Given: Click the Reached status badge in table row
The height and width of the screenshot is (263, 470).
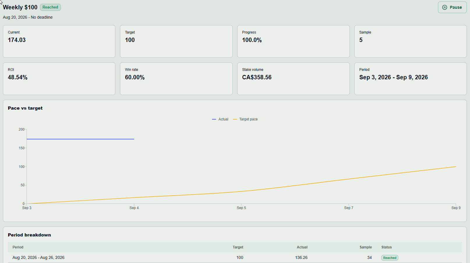Looking at the screenshot, I should tap(390, 258).
